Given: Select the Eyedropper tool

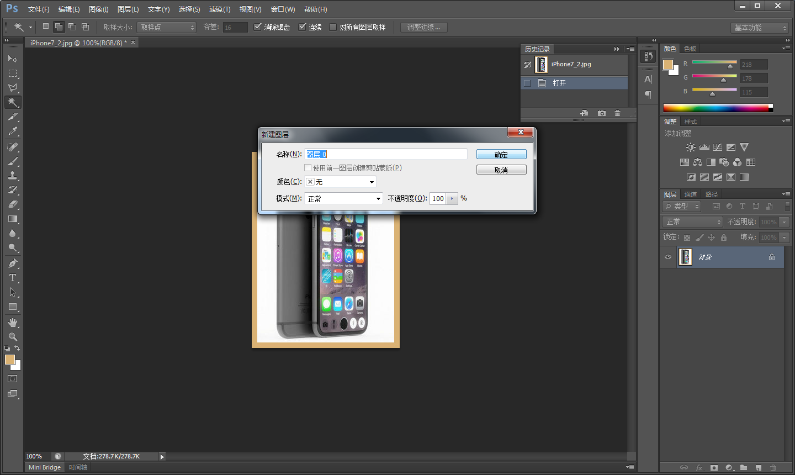Looking at the screenshot, I should tap(13, 131).
